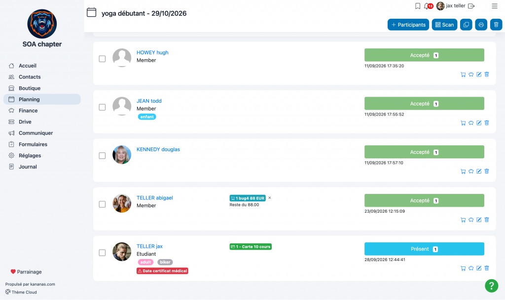Remove the bug4 88 EUR tag with x

click(270, 198)
